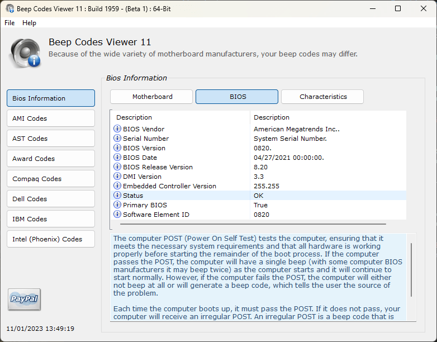
Task: Select the BIOS tab
Action: coord(237,97)
